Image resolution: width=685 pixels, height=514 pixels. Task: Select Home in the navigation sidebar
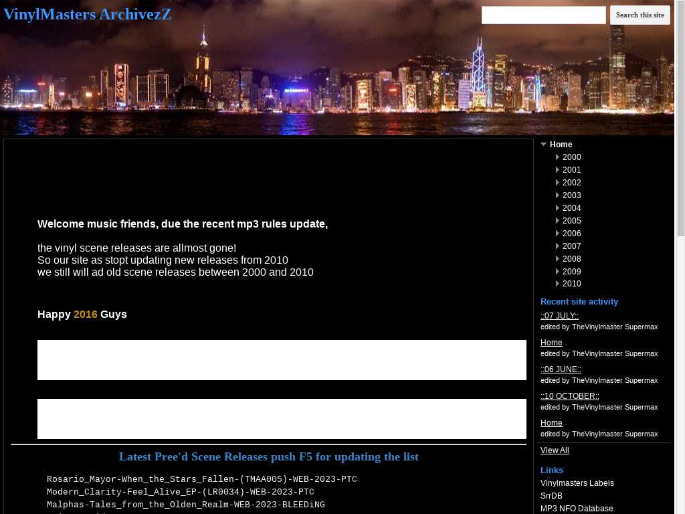coord(561,145)
